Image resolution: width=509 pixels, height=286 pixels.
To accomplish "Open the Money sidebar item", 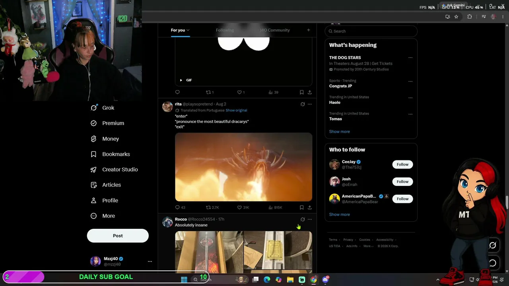I will tap(105, 139).
